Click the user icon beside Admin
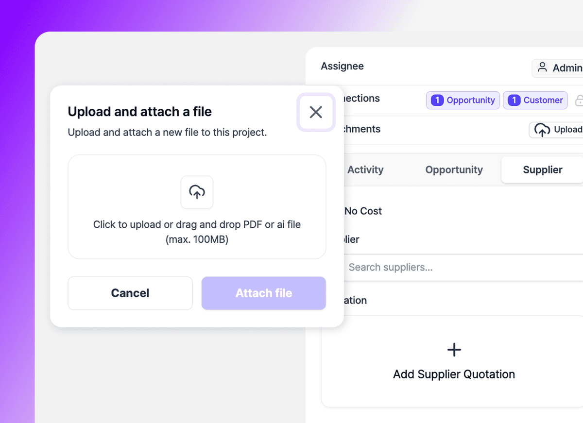 (542, 68)
